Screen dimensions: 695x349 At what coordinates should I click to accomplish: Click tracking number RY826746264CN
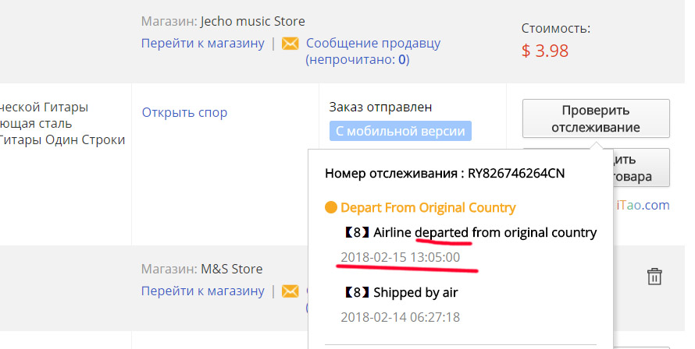[x=515, y=173]
